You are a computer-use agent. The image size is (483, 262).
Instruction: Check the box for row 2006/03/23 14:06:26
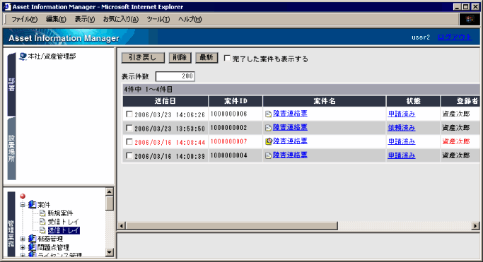pyautogui.click(x=129, y=114)
